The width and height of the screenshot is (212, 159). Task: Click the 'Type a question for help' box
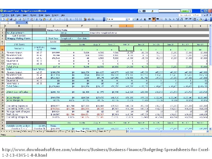pyautogui.click(x=190, y=15)
